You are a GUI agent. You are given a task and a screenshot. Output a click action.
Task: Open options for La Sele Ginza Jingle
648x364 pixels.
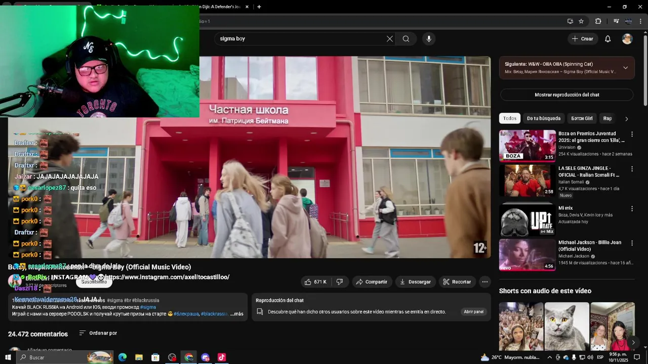[x=632, y=169]
